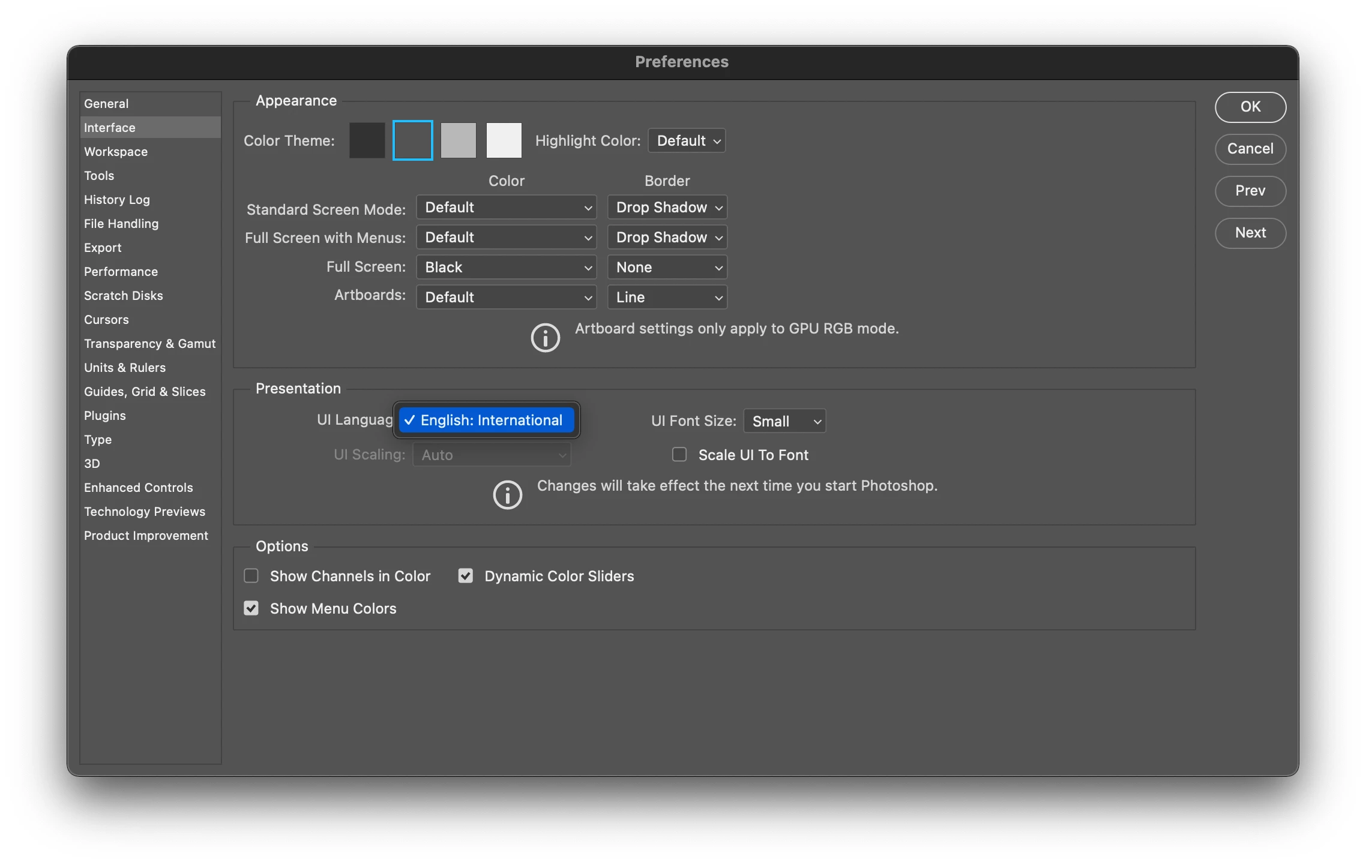Expand Standard Screen Mode color dropdown
This screenshot has width=1366, height=865.
[506, 208]
